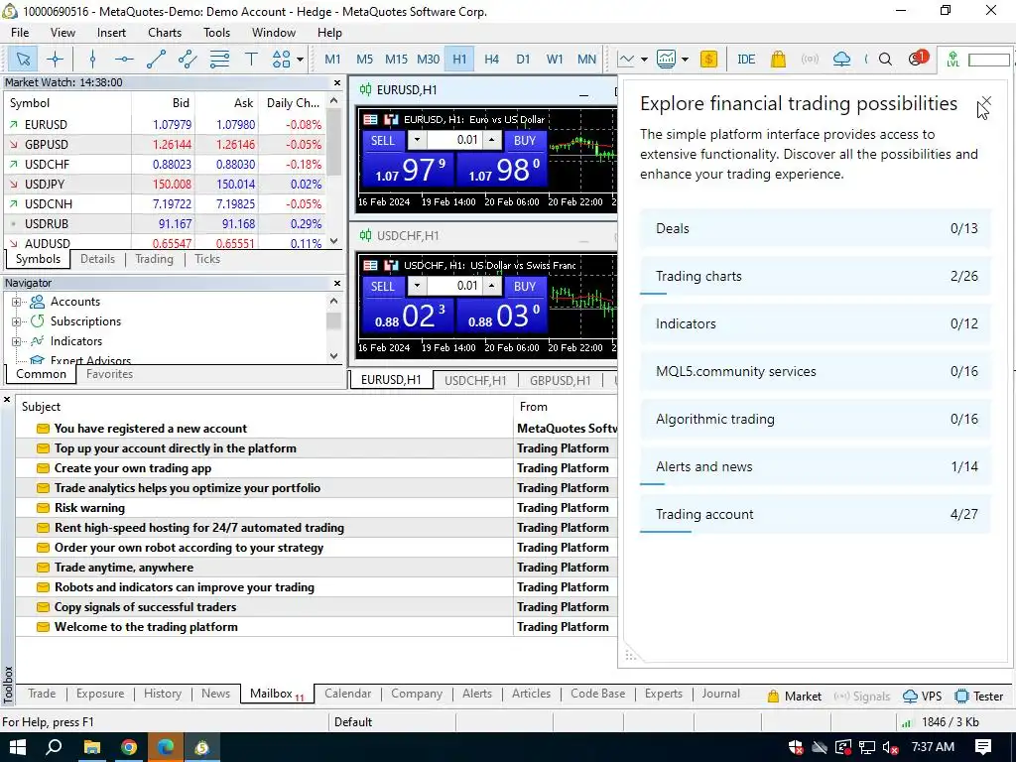Image resolution: width=1016 pixels, height=762 pixels.
Task: Open the Market shopping bag icon
Action: point(778,60)
